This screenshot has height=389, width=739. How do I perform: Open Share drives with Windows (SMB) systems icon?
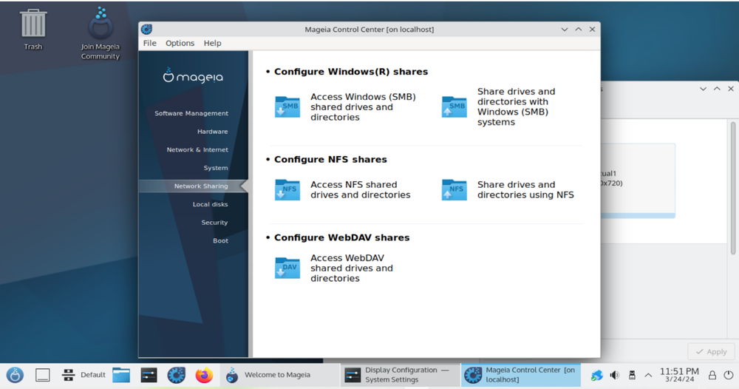pyautogui.click(x=454, y=107)
